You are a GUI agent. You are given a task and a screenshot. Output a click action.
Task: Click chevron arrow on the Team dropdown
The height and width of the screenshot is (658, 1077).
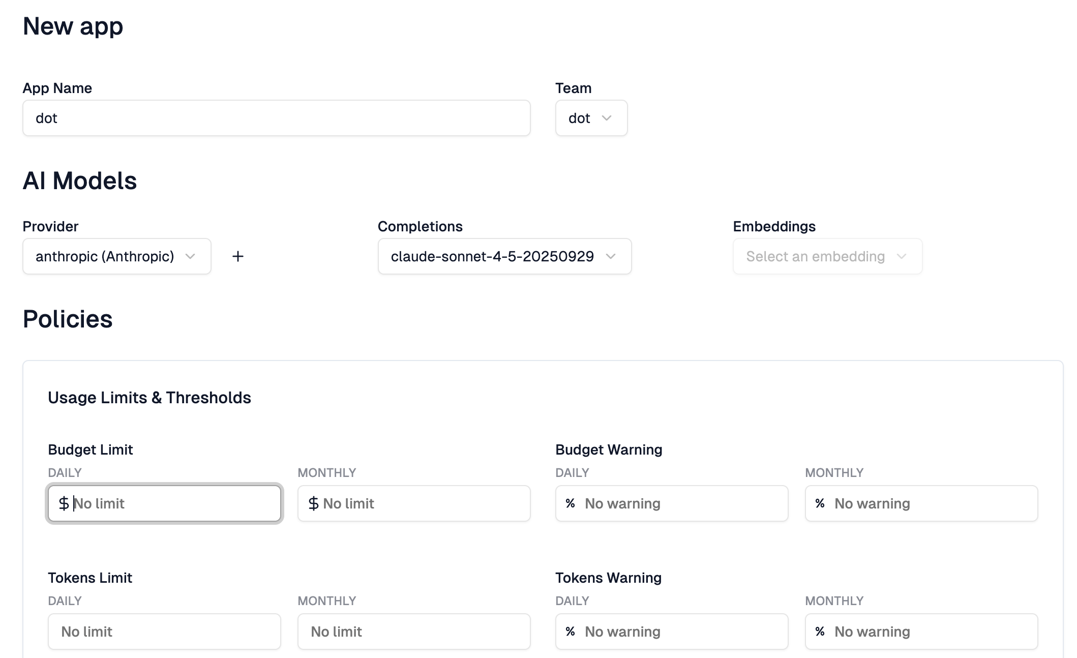pos(606,118)
